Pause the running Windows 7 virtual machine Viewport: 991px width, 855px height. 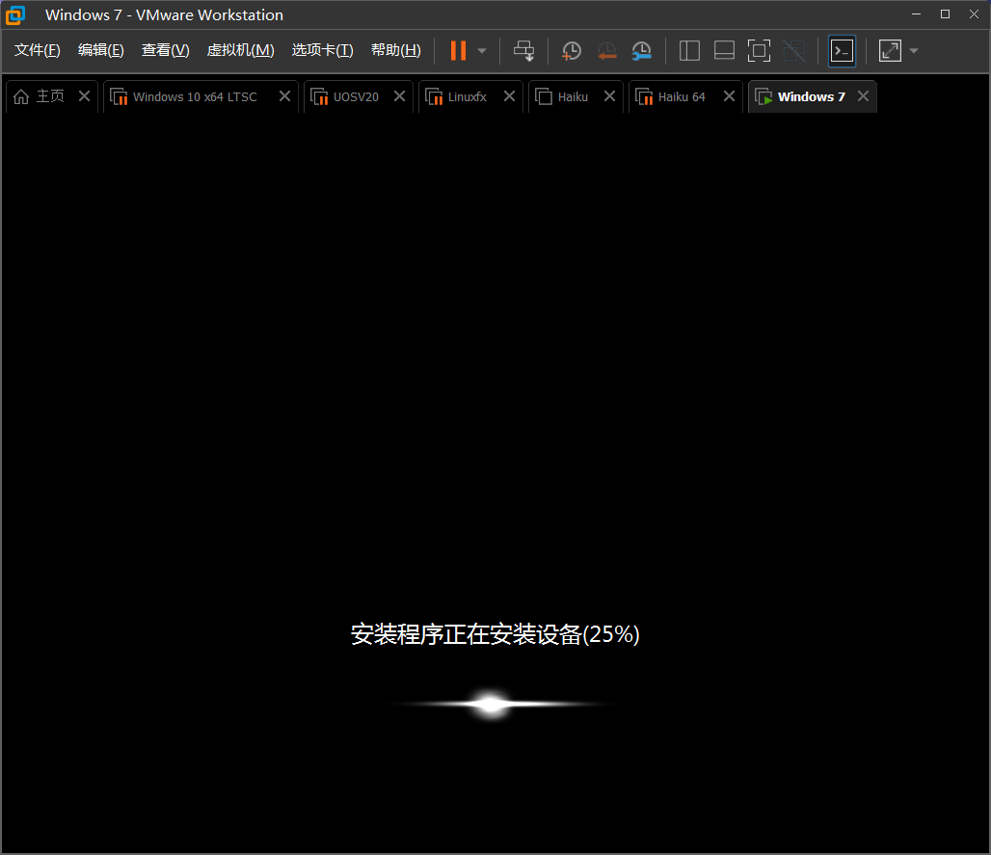[457, 50]
